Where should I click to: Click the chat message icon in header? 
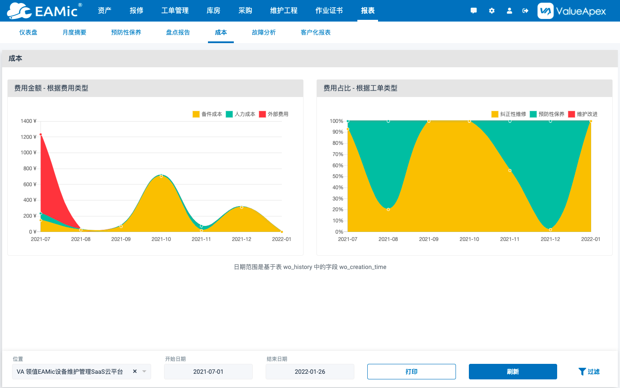click(x=474, y=11)
